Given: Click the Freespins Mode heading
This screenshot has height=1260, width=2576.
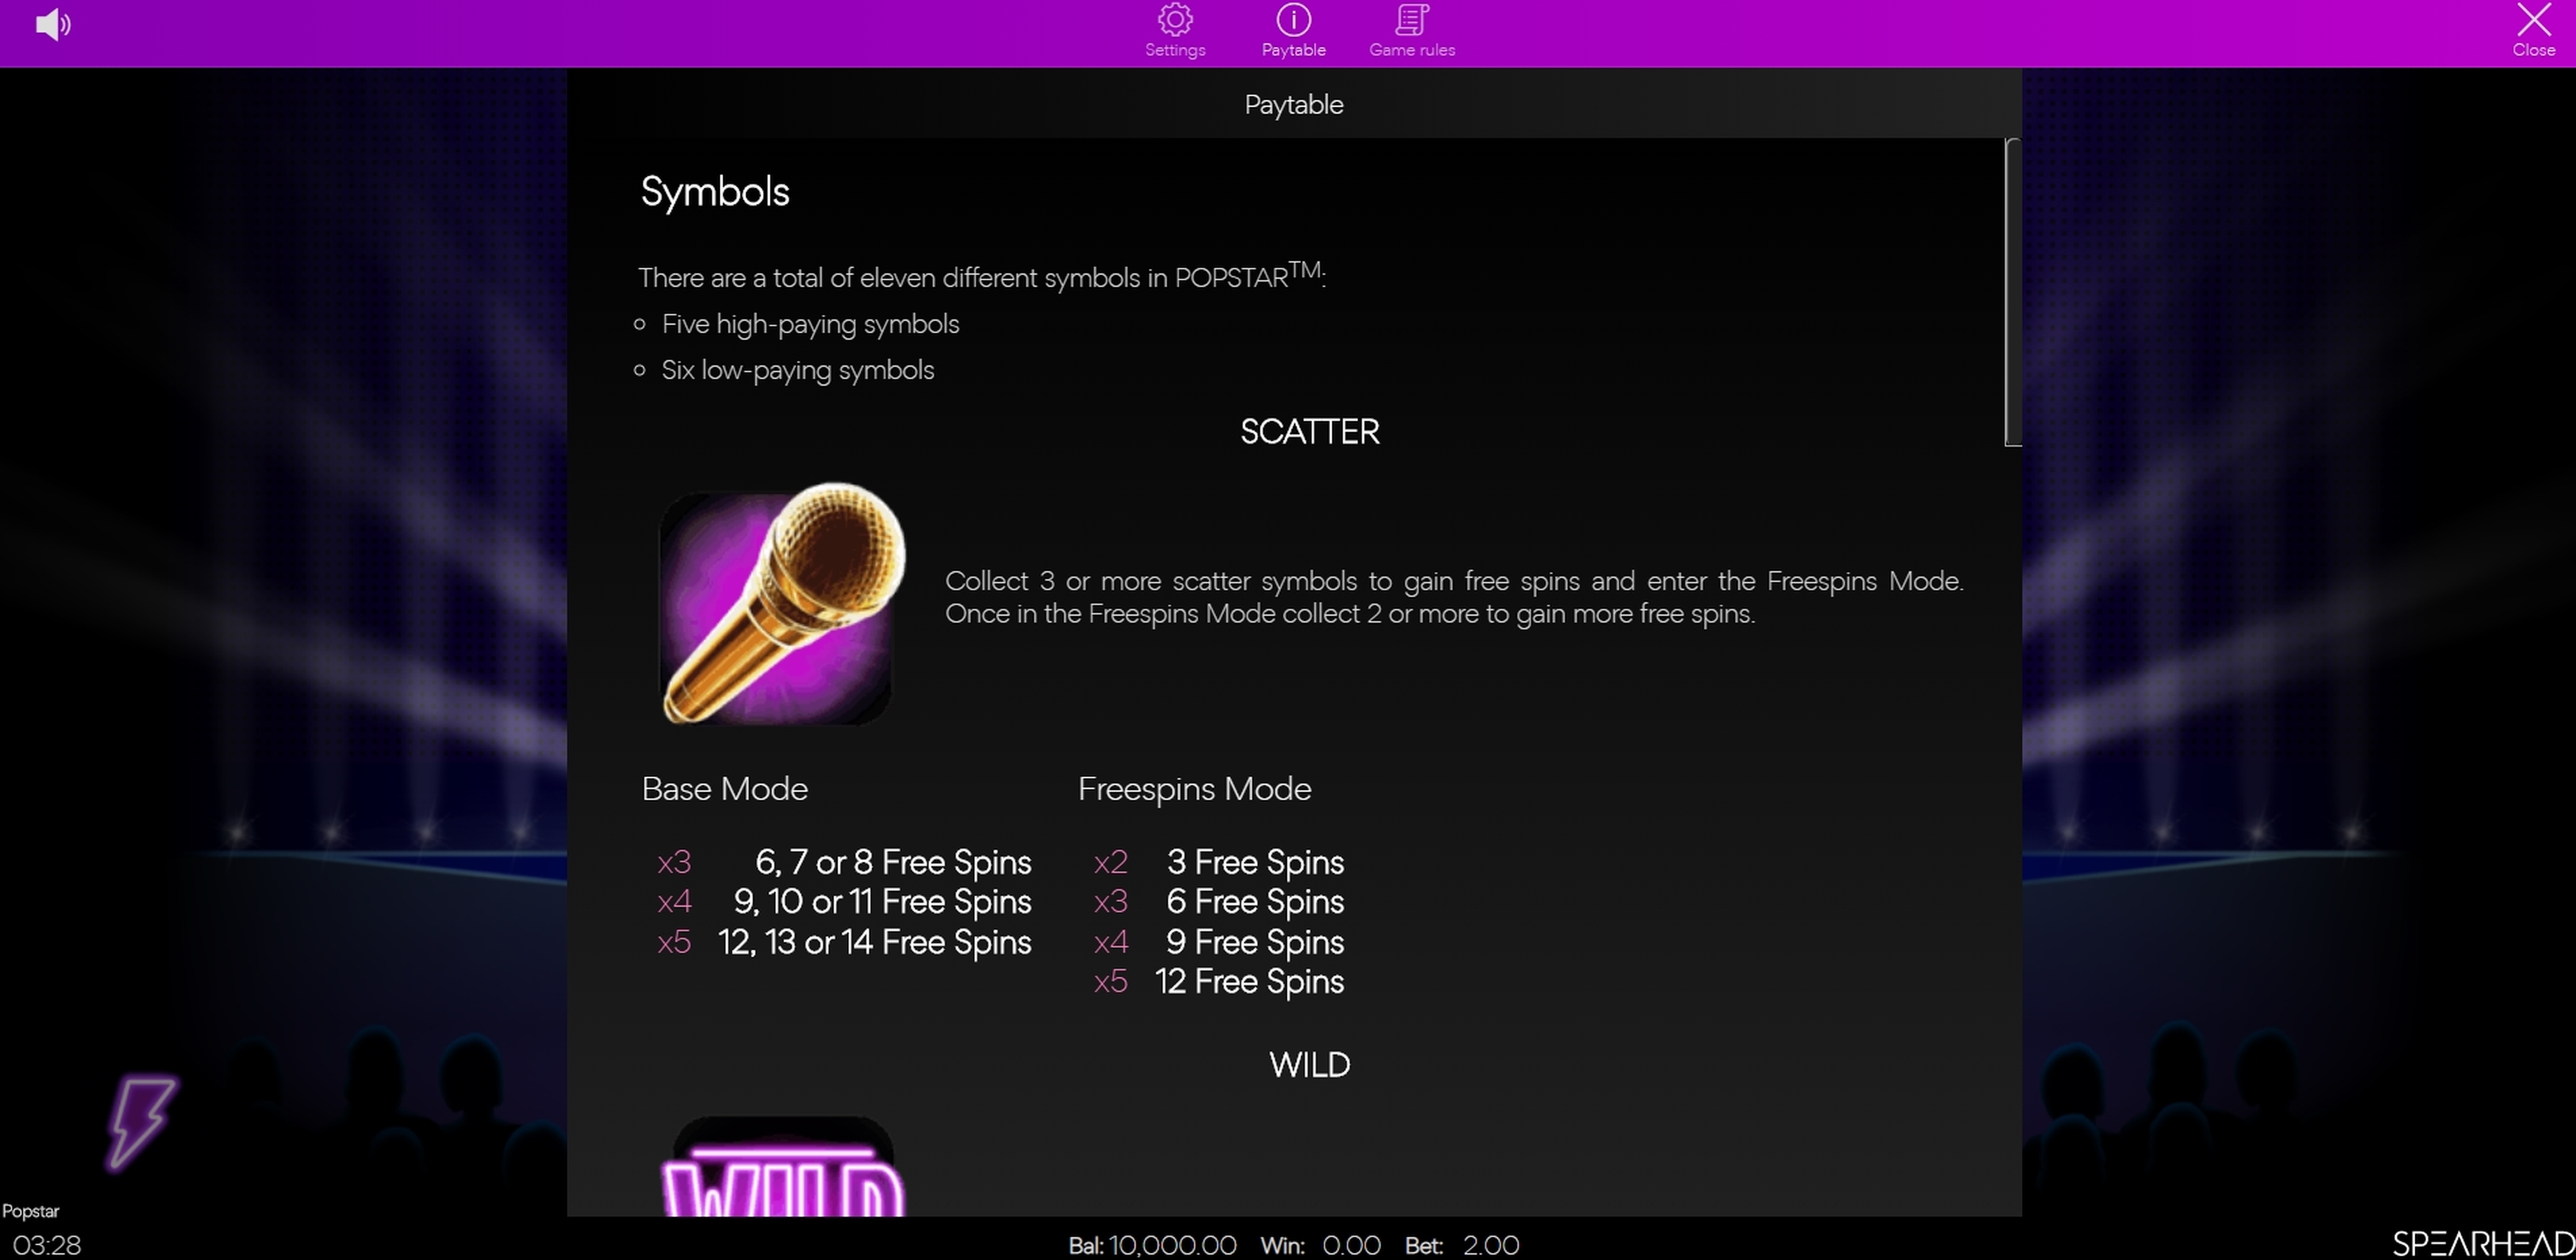Looking at the screenshot, I should coord(1194,789).
